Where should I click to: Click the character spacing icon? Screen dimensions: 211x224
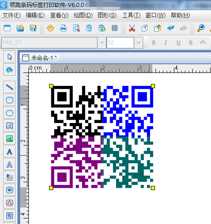coord(203,42)
